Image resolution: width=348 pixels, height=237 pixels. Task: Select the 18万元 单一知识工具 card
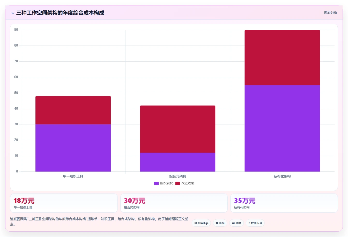pyautogui.click(x=64, y=203)
